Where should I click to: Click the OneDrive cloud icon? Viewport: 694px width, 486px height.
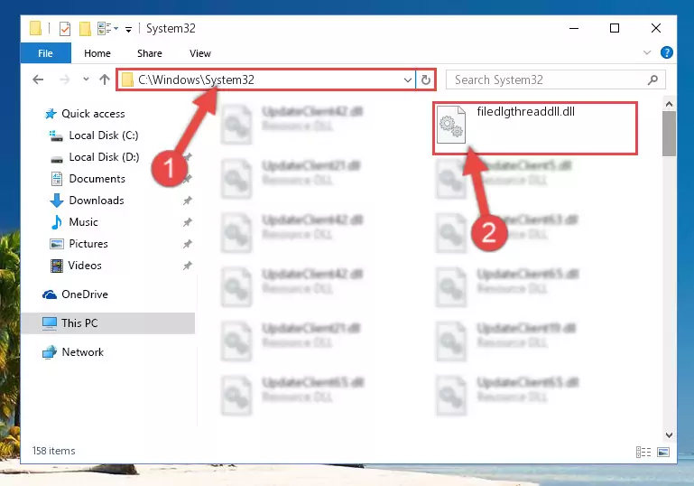[x=50, y=294]
